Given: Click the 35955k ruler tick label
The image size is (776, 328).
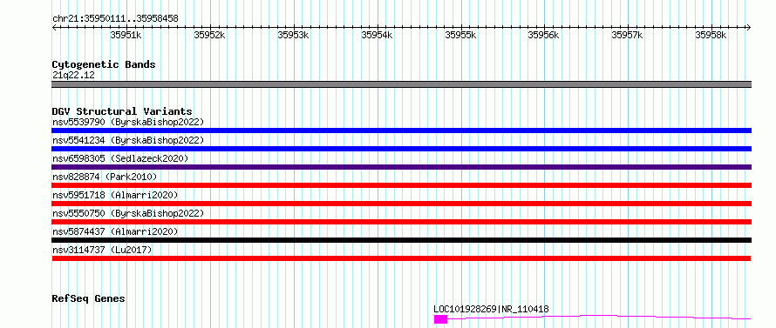Looking at the screenshot, I should coord(460,35).
